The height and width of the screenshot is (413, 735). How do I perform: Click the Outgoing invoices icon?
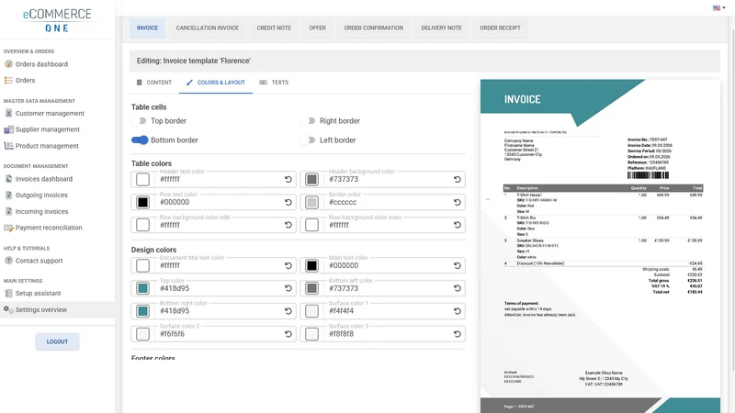click(x=8, y=195)
